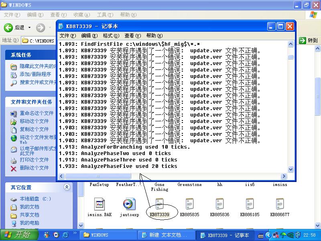Select the jautoexp media file icon
The height and width of the screenshot is (241, 321).
[x=129, y=204]
